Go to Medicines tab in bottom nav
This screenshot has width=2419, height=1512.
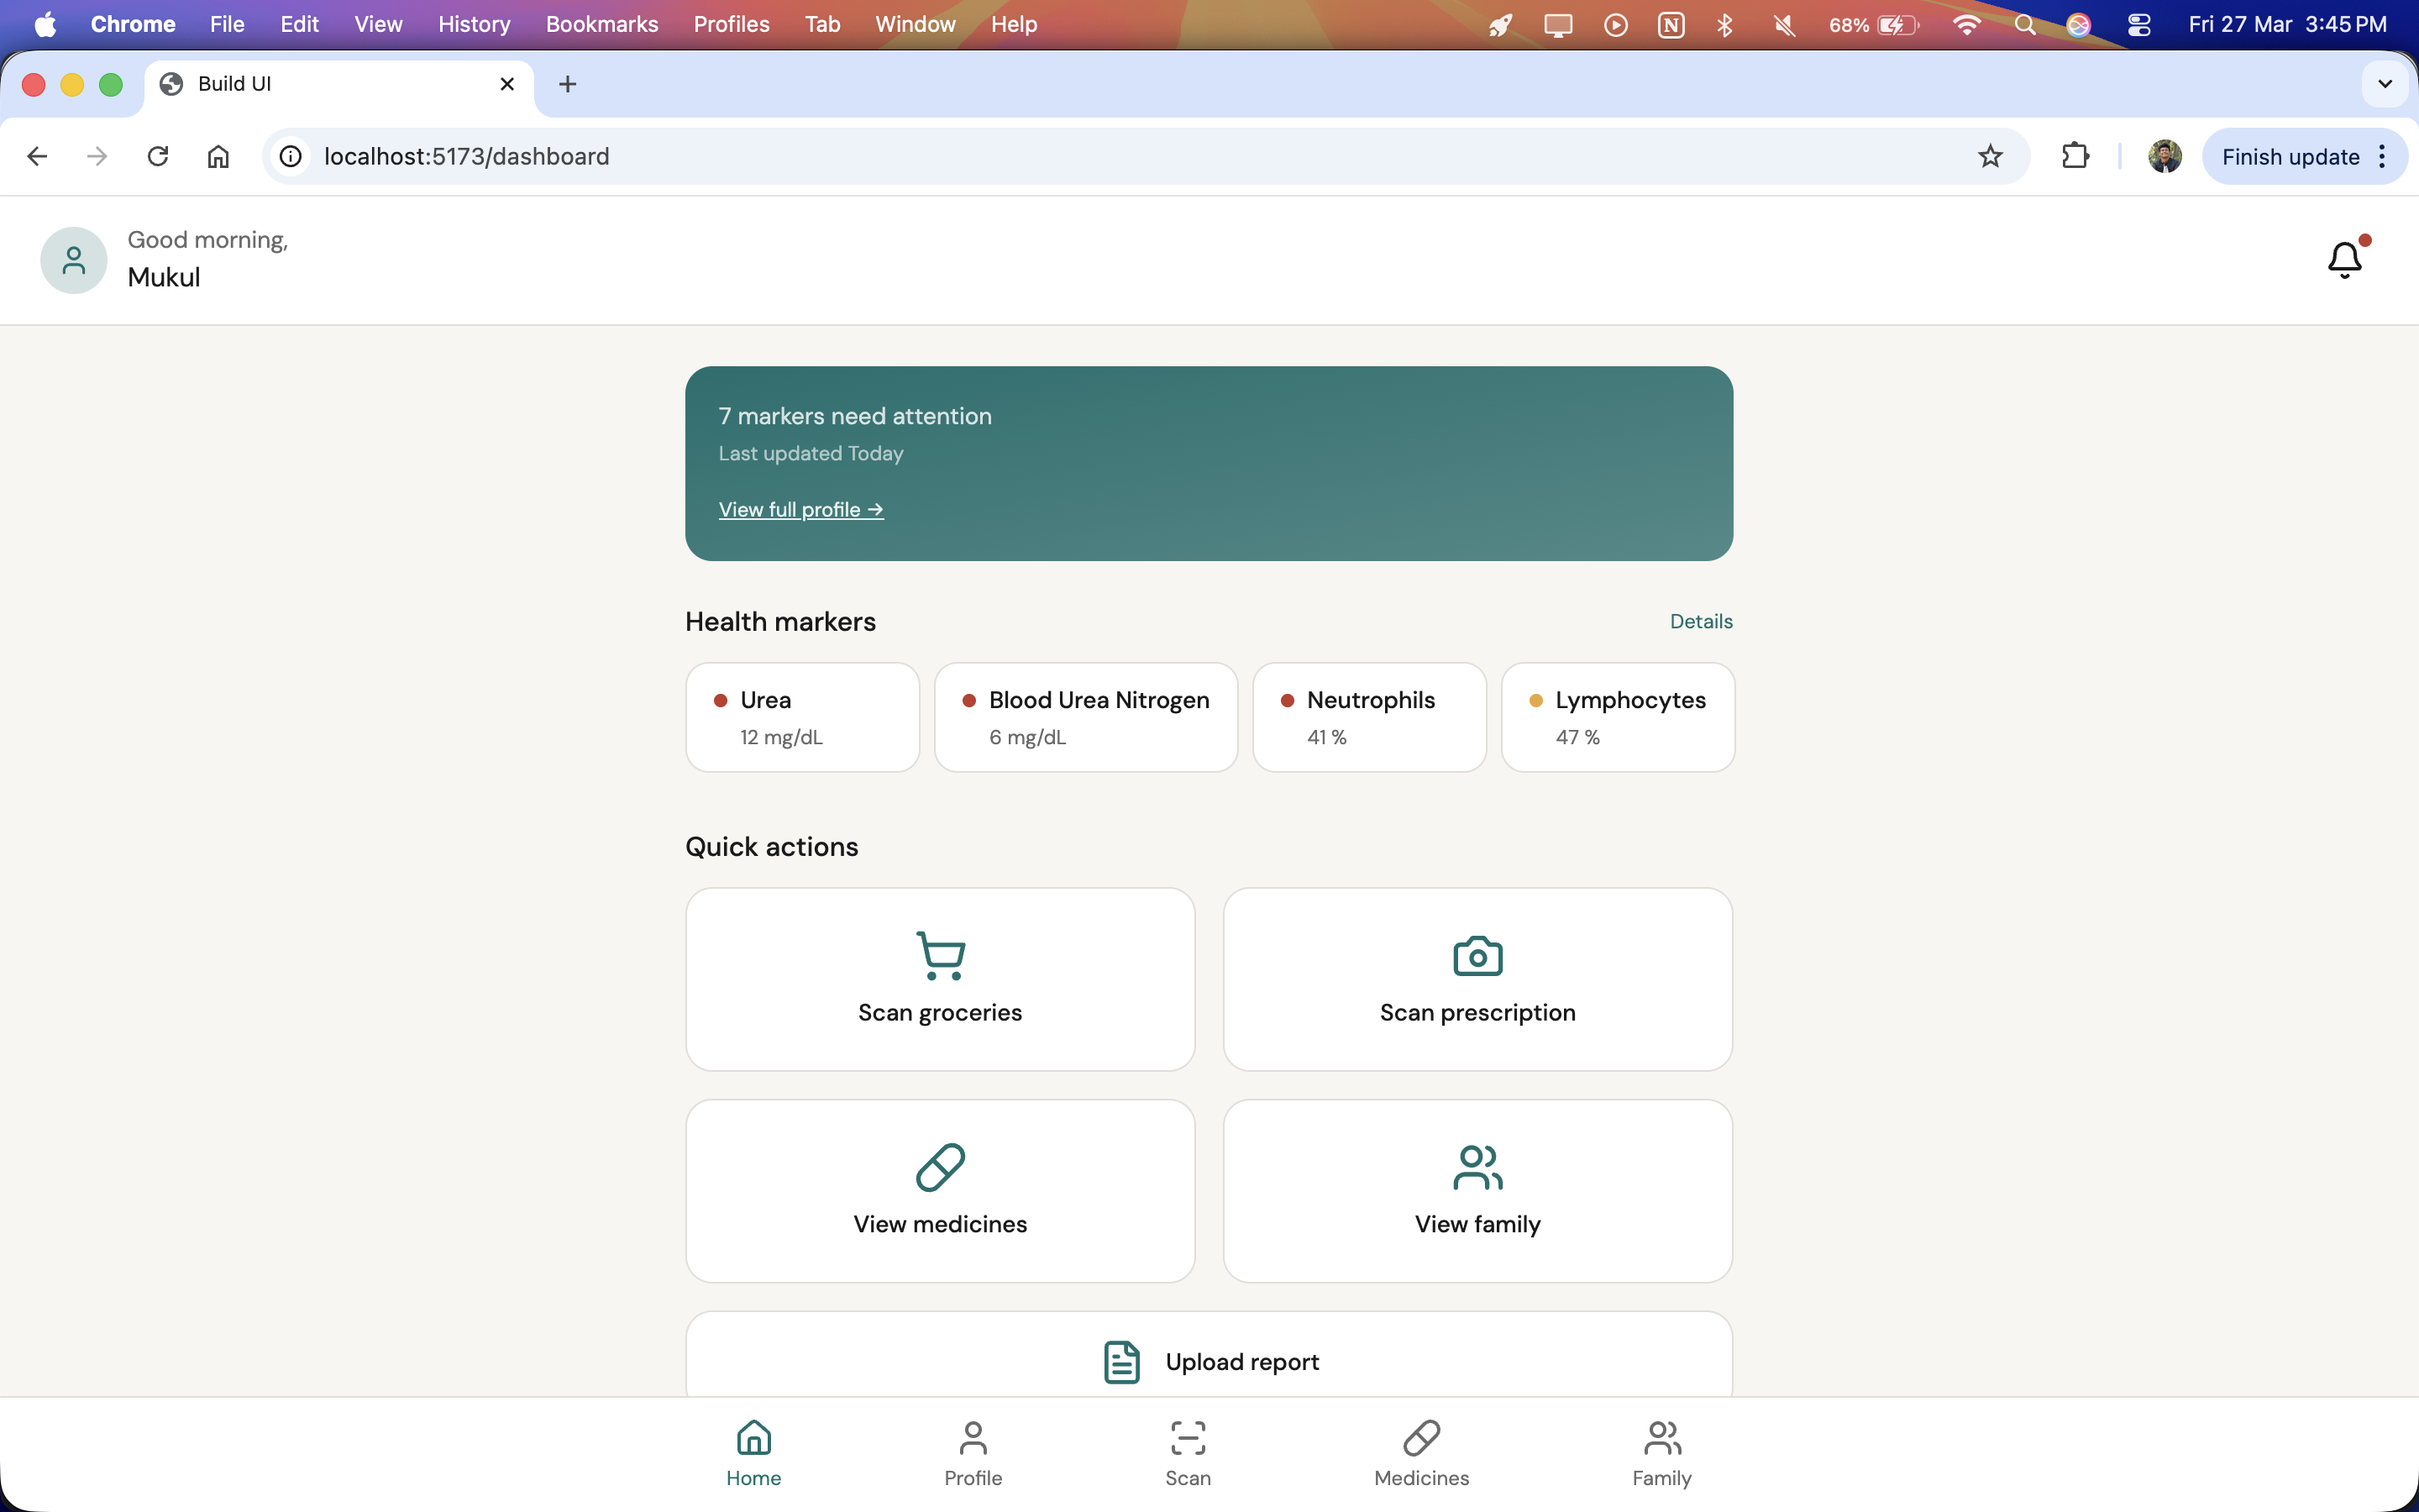pos(1420,1452)
